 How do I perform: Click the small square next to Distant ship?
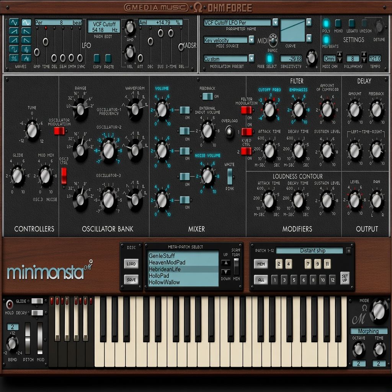click(x=348, y=250)
